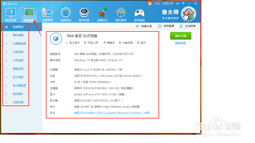Click 8 GB DDR4 2666MHz memory text

[x=93, y=82]
